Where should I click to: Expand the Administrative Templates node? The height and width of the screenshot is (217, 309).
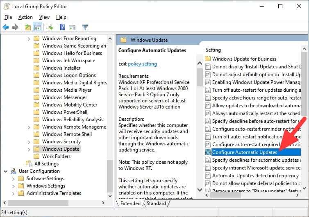(x=14, y=194)
